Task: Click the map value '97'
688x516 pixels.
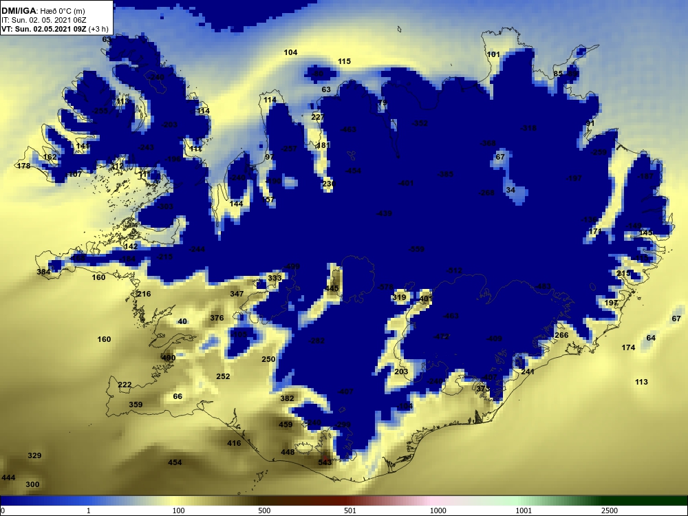Action: [270, 157]
